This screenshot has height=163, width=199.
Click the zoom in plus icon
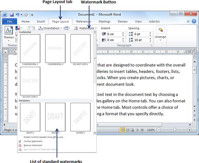[189, 130]
